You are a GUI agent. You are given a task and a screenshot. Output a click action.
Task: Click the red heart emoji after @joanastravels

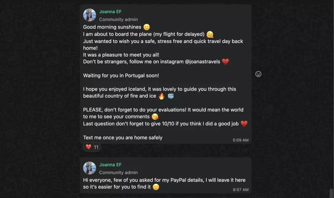coord(226,62)
